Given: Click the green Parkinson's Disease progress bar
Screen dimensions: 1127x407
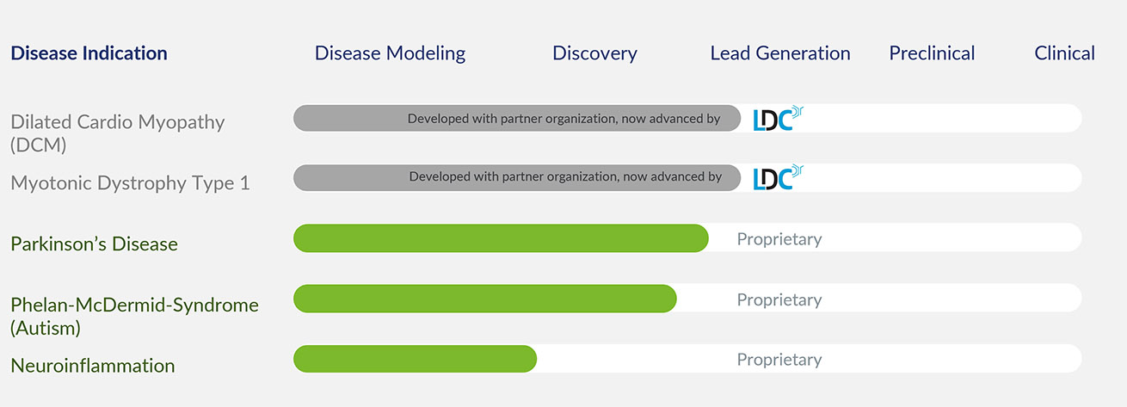Looking at the screenshot, I should point(500,238).
